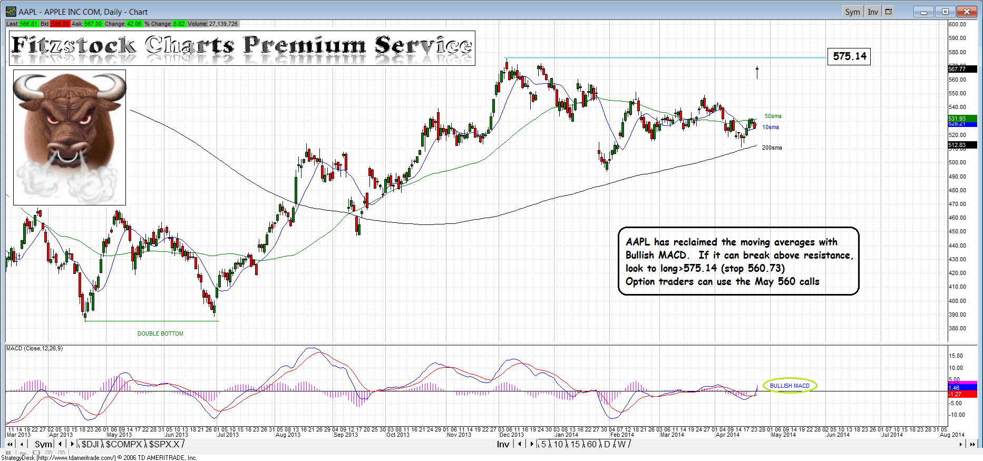Click the % Change: 8.02 quote field
The image size is (983, 461).
click(164, 24)
